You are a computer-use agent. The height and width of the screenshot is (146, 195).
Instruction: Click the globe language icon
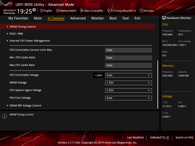pyautogui.click(x=42, y=11)
